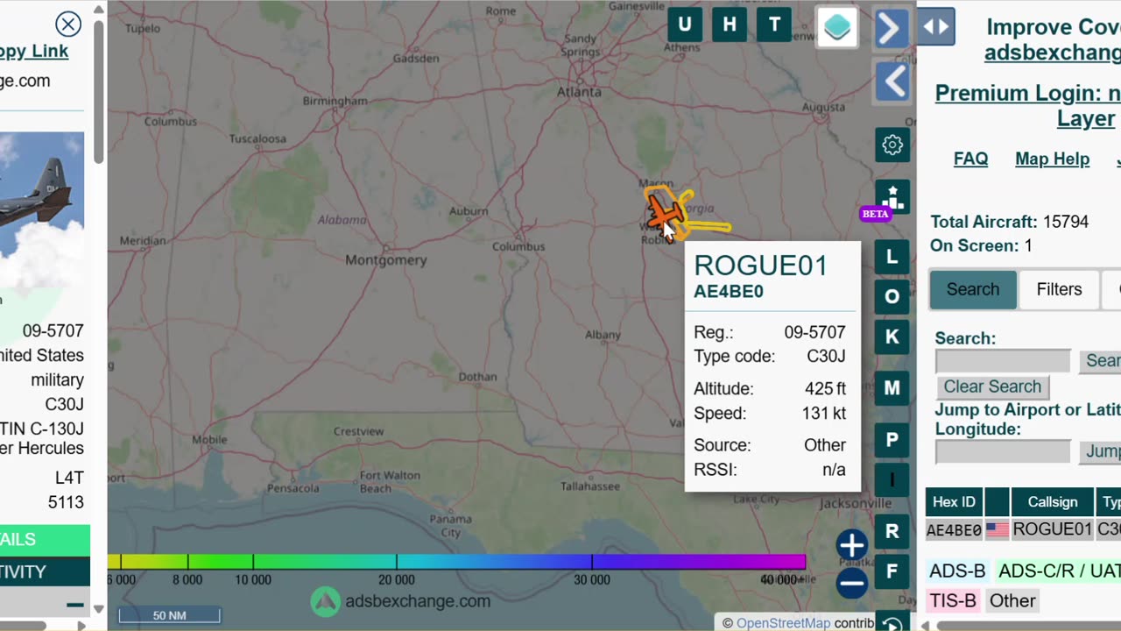
Task: Click the Jump button
Action: [1100, 451]
